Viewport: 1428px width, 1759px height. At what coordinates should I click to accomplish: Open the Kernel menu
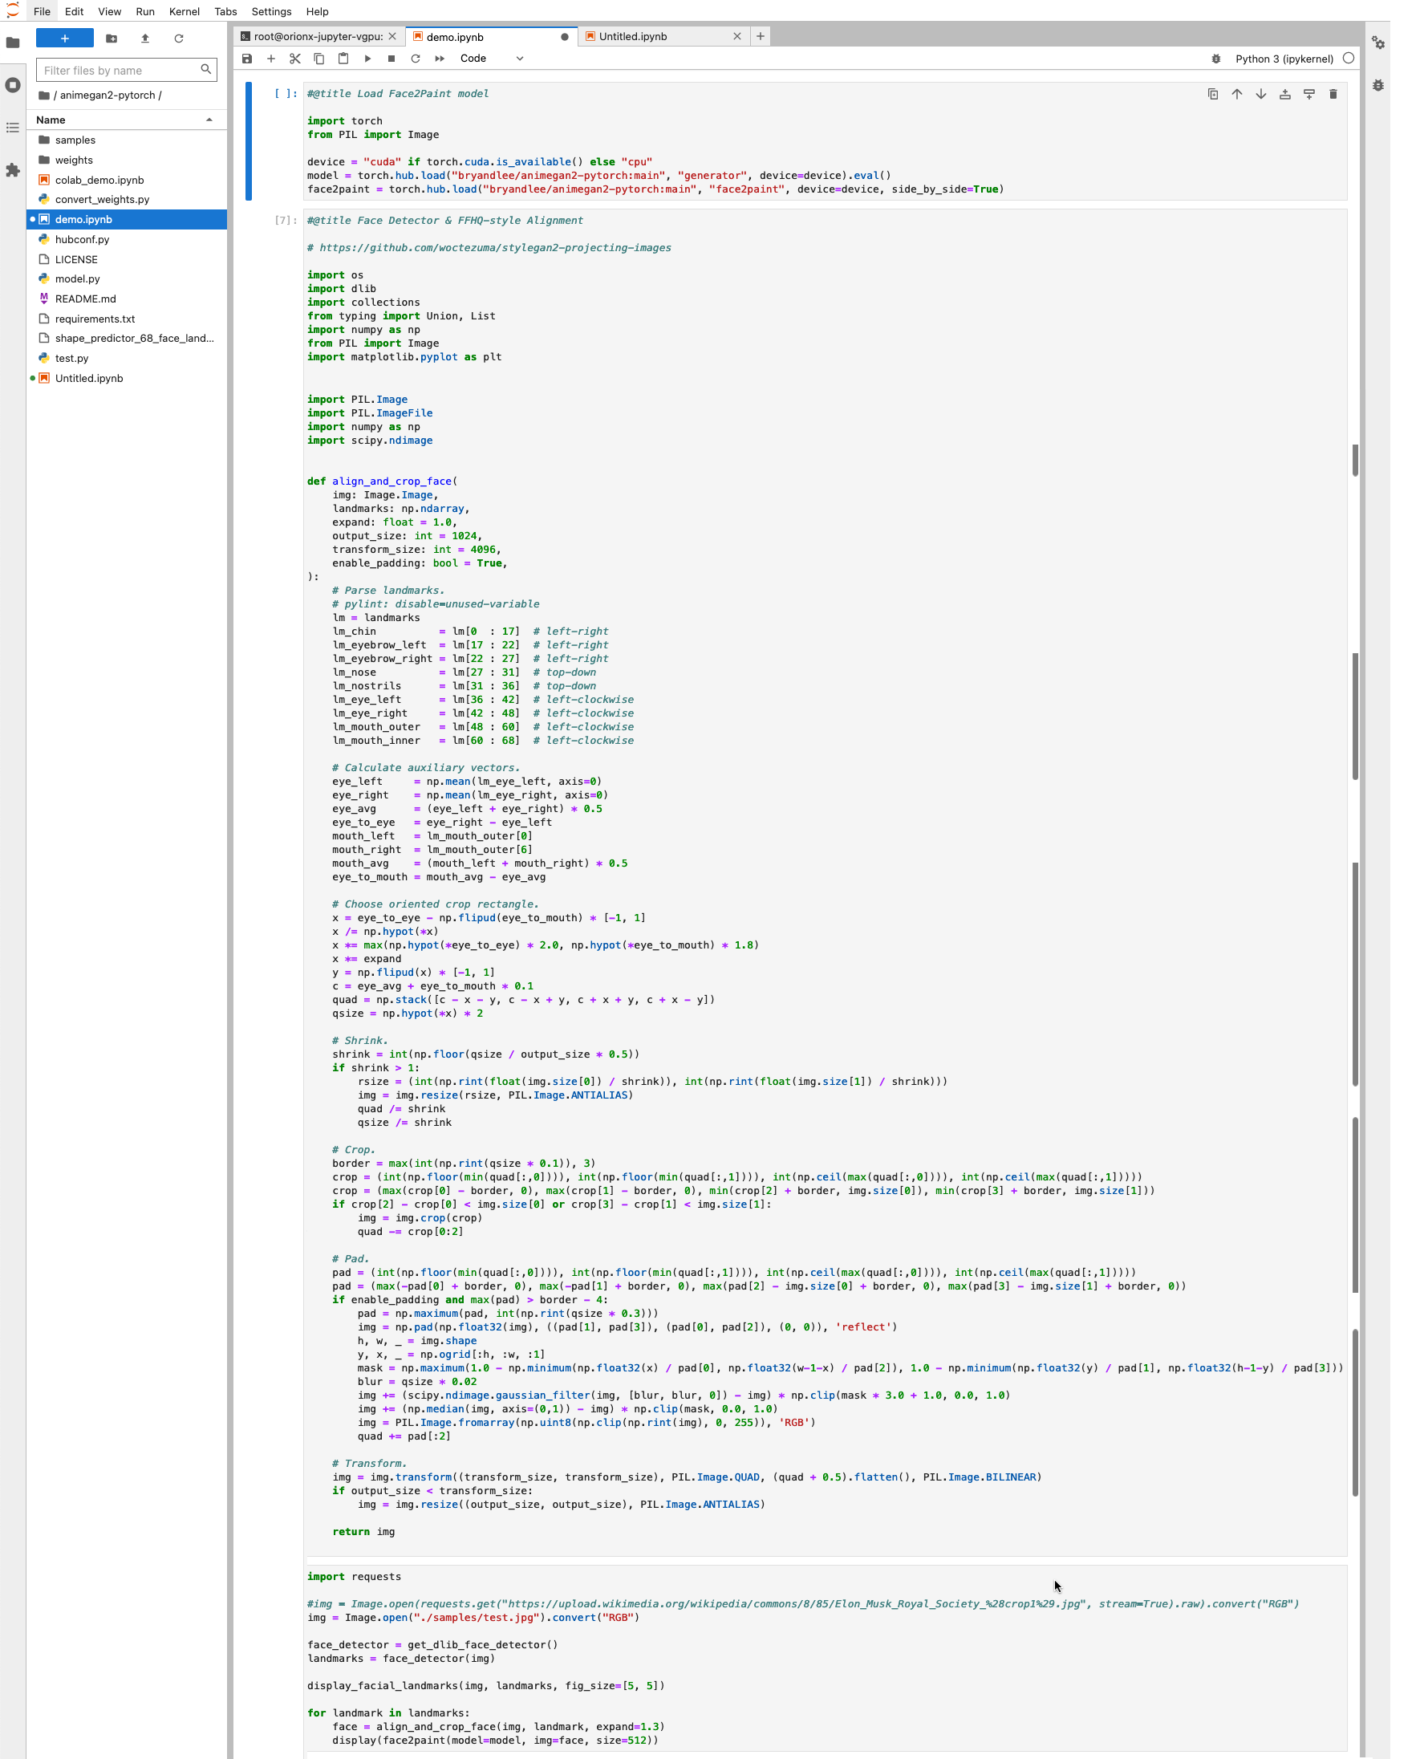(185, 11)
